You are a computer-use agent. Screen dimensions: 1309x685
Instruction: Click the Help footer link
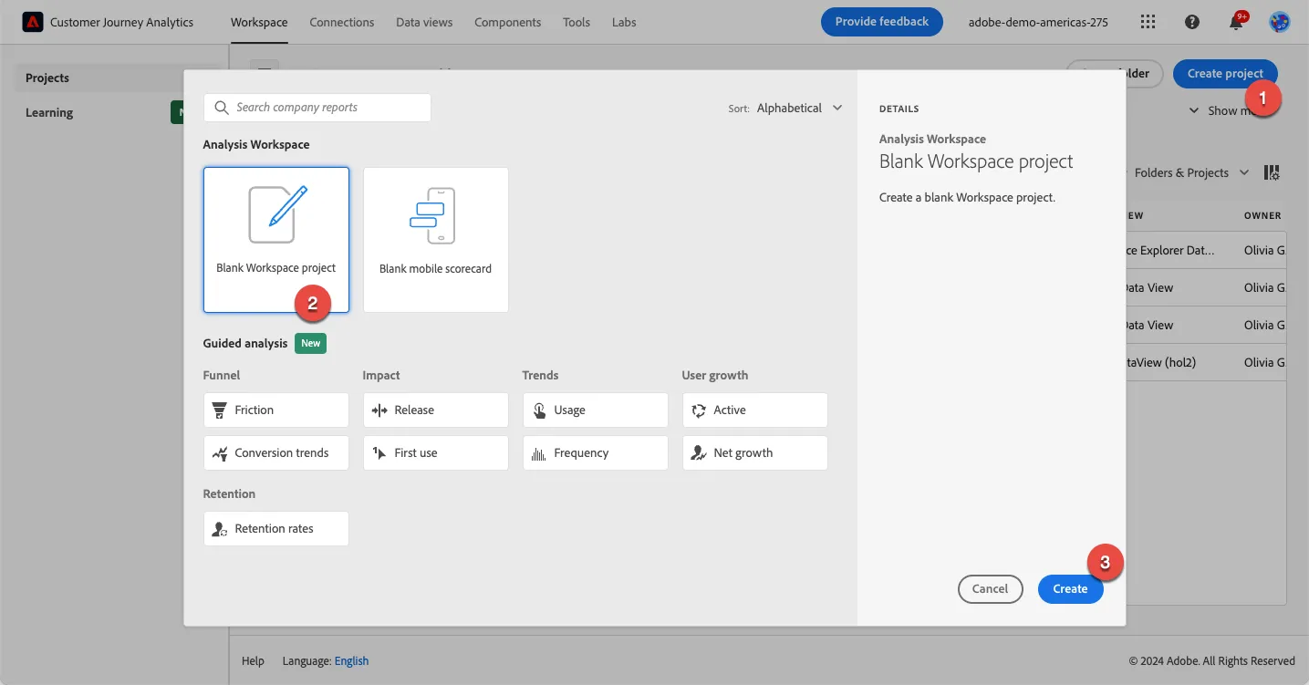tap(253, 661)
